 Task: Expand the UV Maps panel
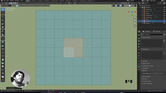(x=144, y=61)
